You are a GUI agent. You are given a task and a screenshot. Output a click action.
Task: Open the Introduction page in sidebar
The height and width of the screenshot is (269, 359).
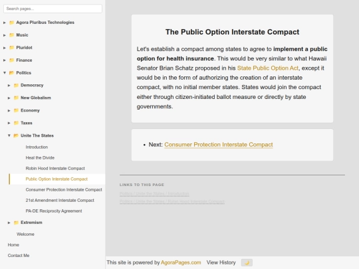click(x=37, y=147)
